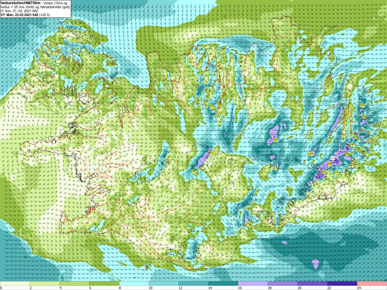Click the legend scale label "2"

(x=31, y=288)
